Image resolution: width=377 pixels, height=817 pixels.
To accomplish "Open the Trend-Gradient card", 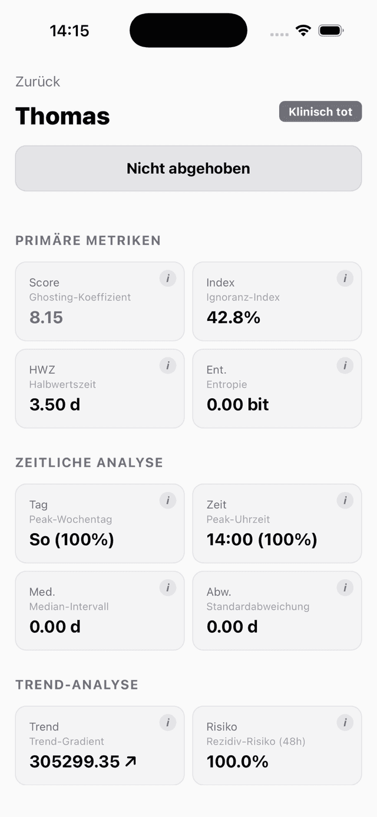I will click(x=100, y=744).
